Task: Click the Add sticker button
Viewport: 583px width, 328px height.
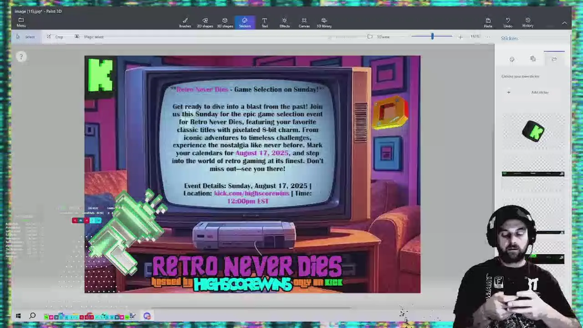Action: [x=533, y=92]
